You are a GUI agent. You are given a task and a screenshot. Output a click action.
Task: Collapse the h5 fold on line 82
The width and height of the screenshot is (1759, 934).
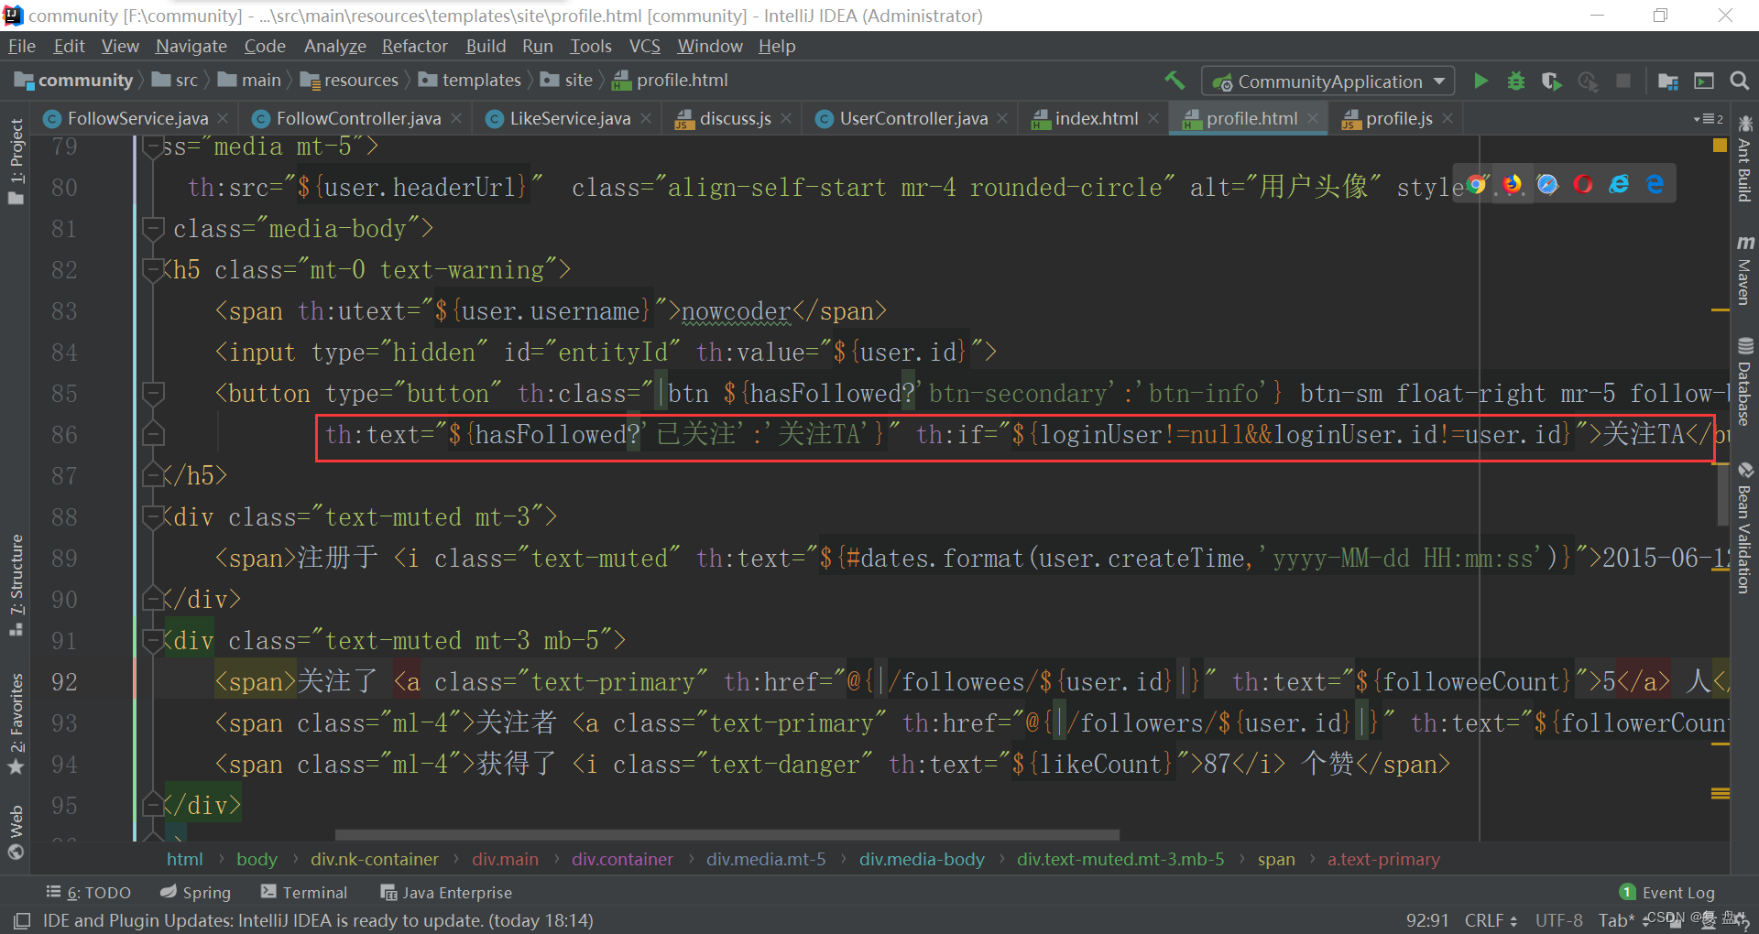coord(153,269)
